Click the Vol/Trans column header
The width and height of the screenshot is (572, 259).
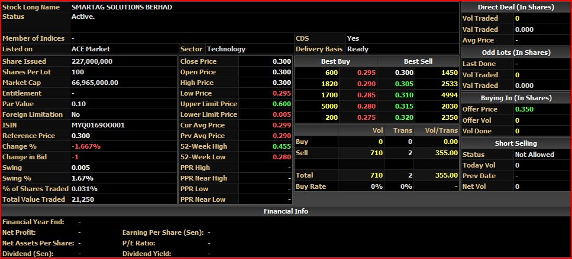(x=441, y=130)
